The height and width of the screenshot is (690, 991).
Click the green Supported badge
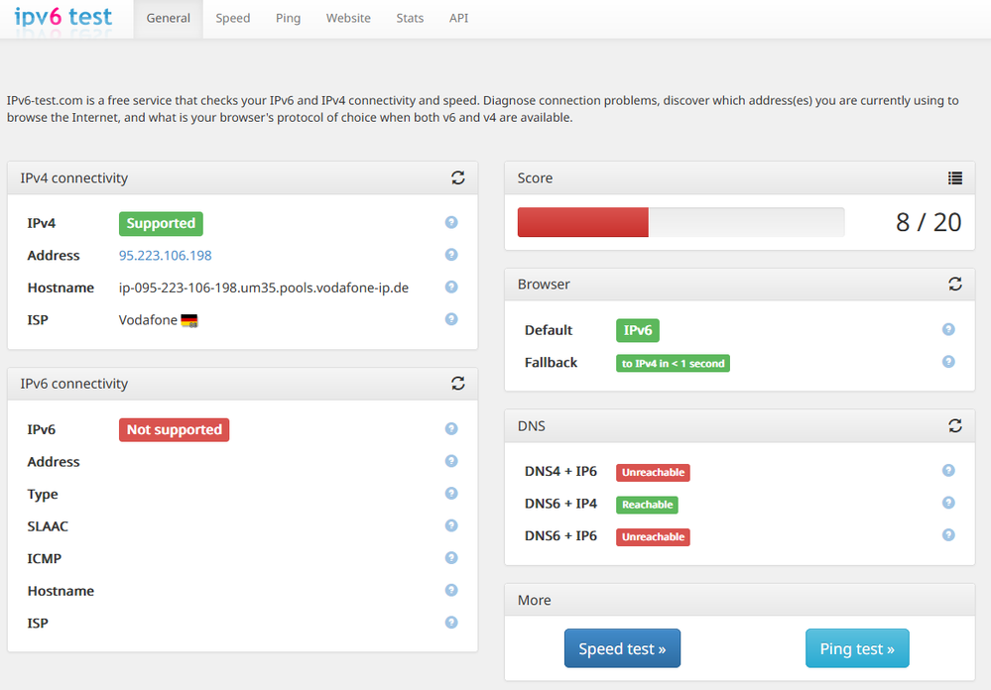[x=161, y=223]
